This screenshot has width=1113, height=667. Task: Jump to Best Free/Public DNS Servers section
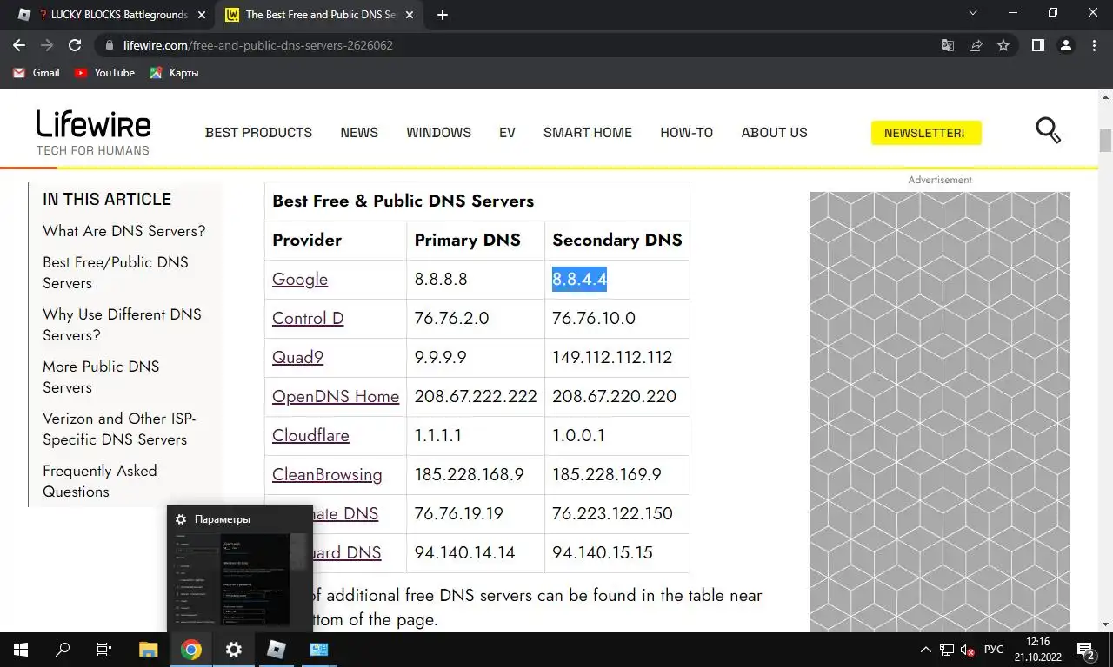tap(116, 273)
